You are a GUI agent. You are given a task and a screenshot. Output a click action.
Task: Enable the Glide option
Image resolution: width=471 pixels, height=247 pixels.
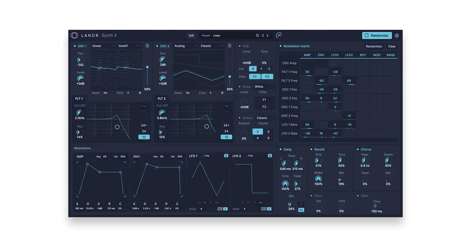(358, 196)
